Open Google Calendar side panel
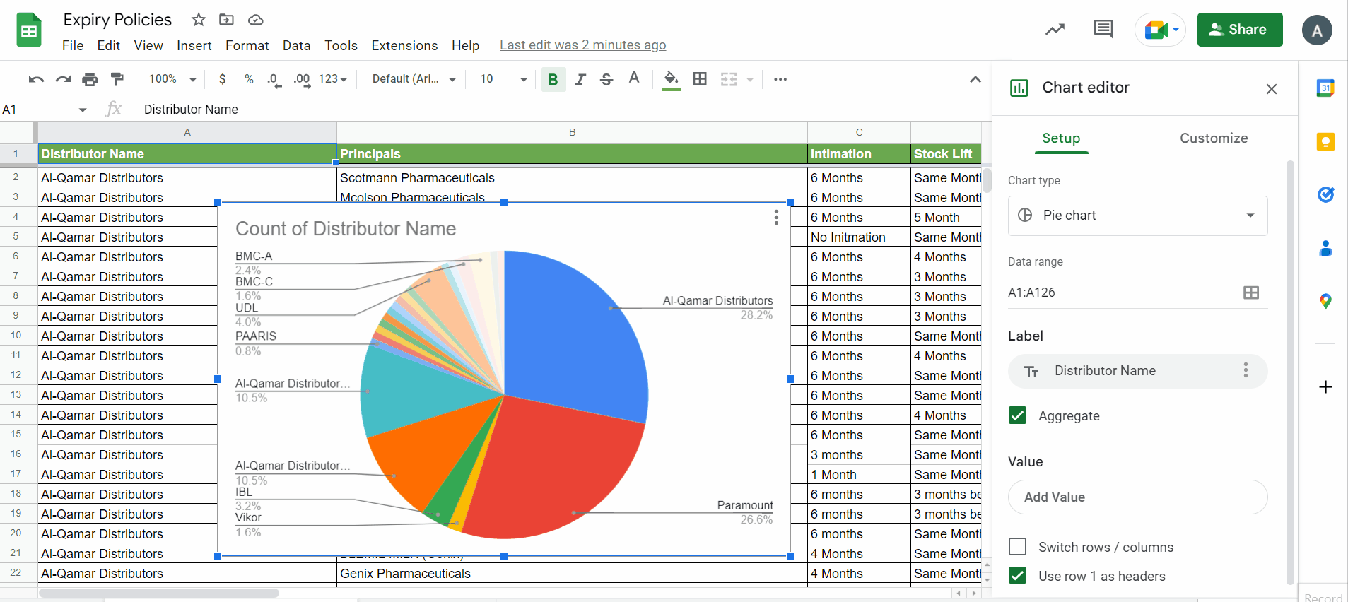The width and height of the screenshot is (1348, 602). pyautogui.click(x=1325, y=88)
